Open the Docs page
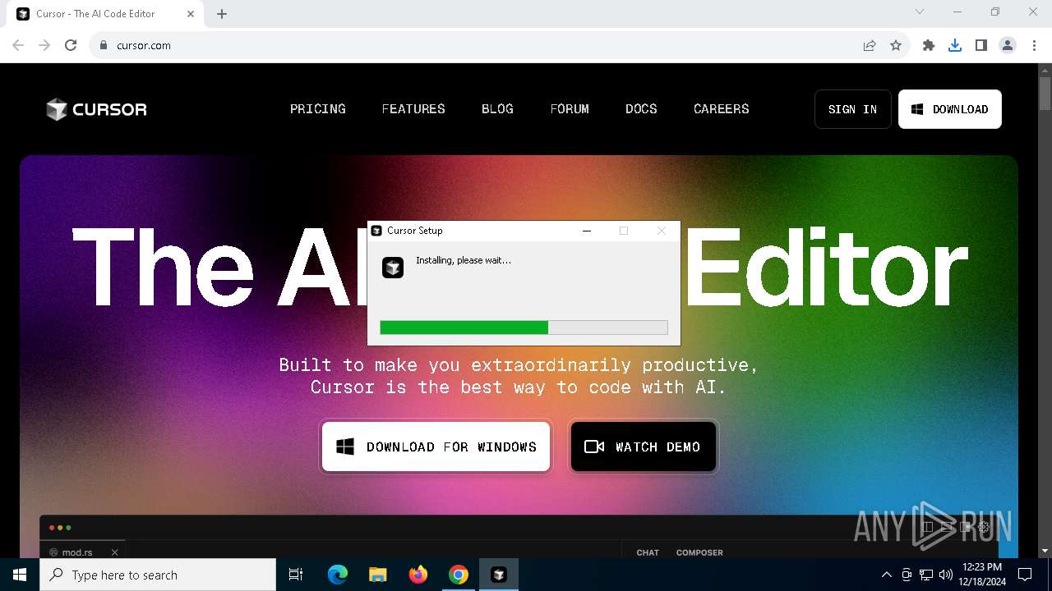Viewport: 1052px width, 591px height. click(641, 109)
